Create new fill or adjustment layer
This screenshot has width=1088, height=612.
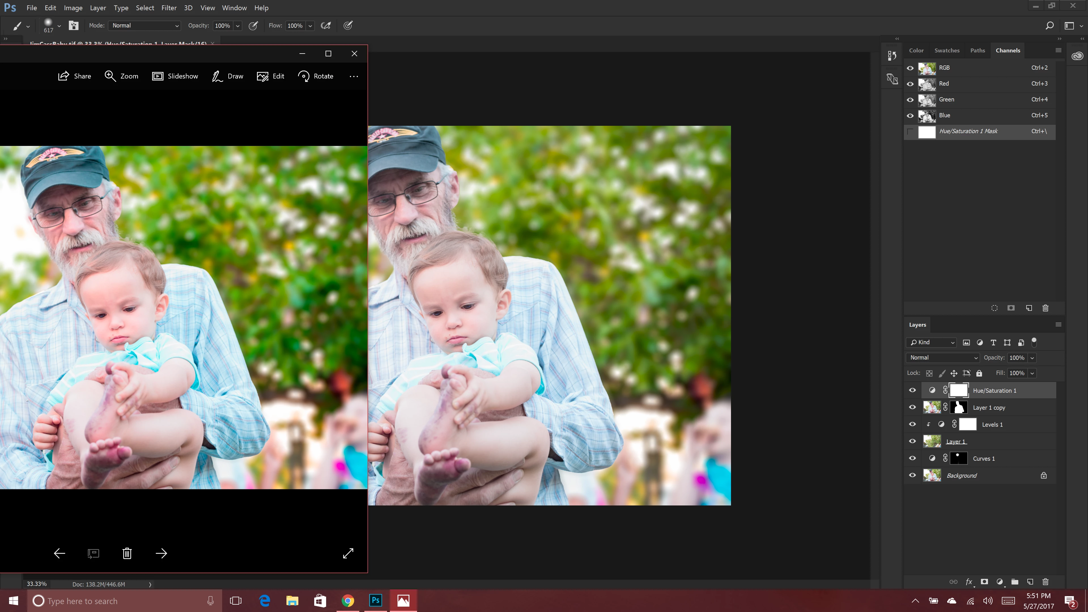pyautogui.click(x=999, y=582)
